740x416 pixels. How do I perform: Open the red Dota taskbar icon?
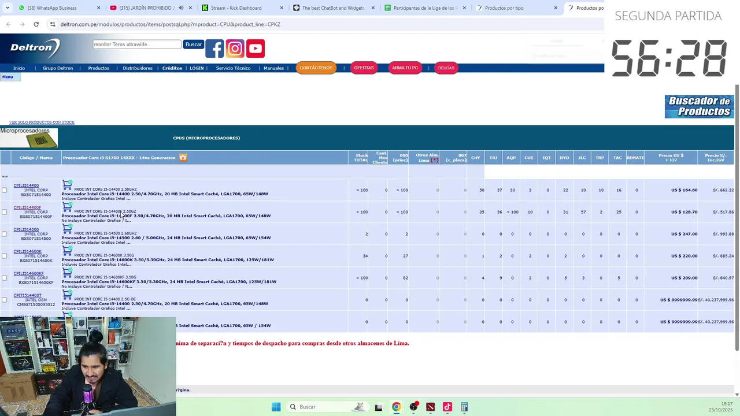pos(430,407)
